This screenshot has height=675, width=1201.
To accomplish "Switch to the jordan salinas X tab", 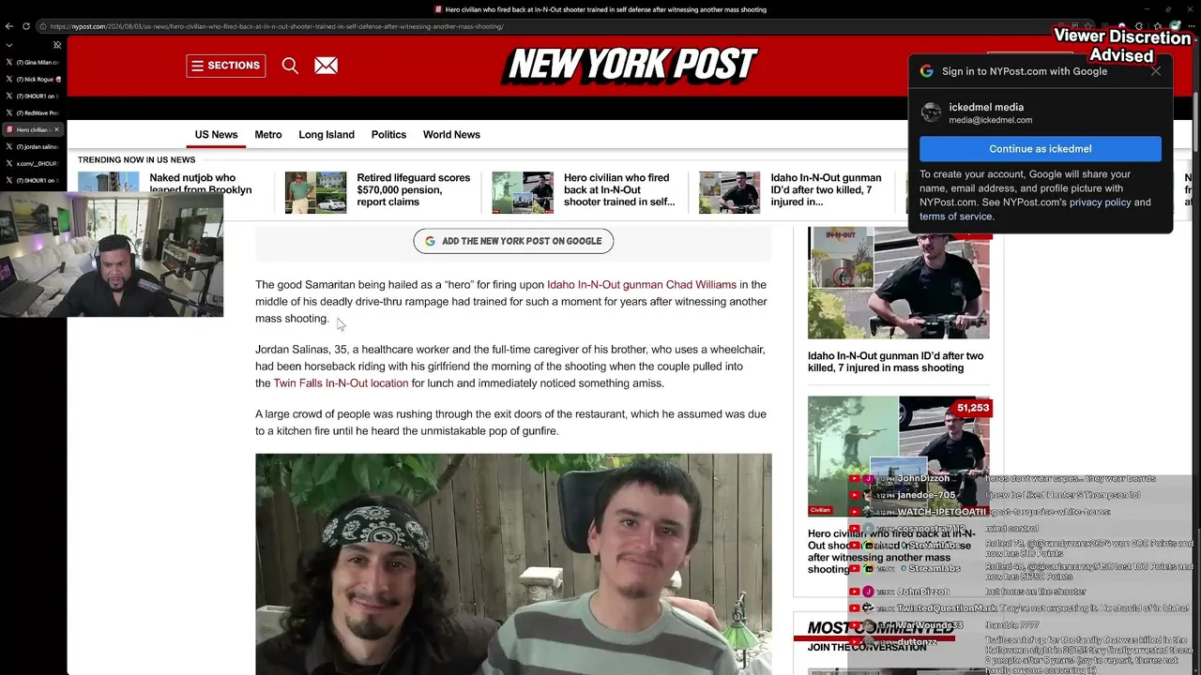I will click(x=34, y=146).
